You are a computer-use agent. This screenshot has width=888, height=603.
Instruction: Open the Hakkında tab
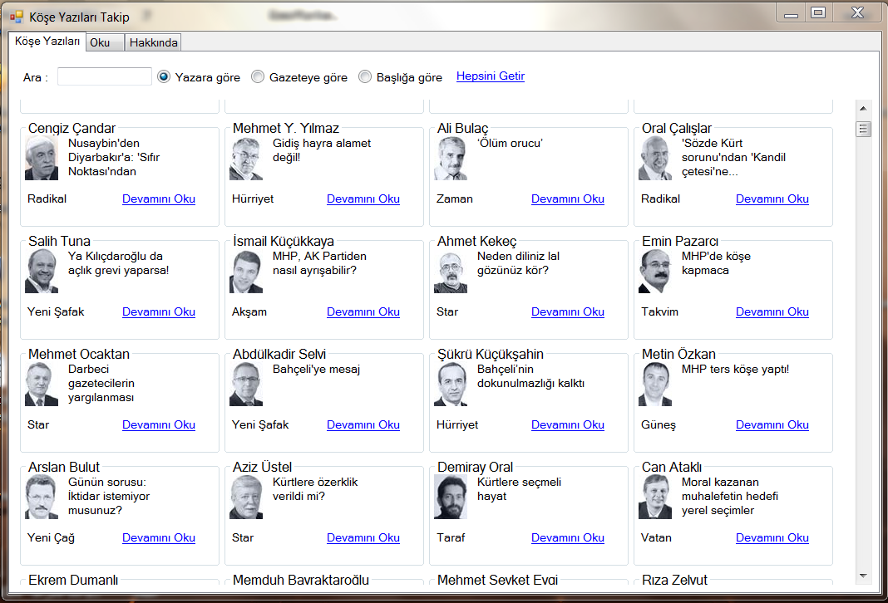click(x=154, y=42)
